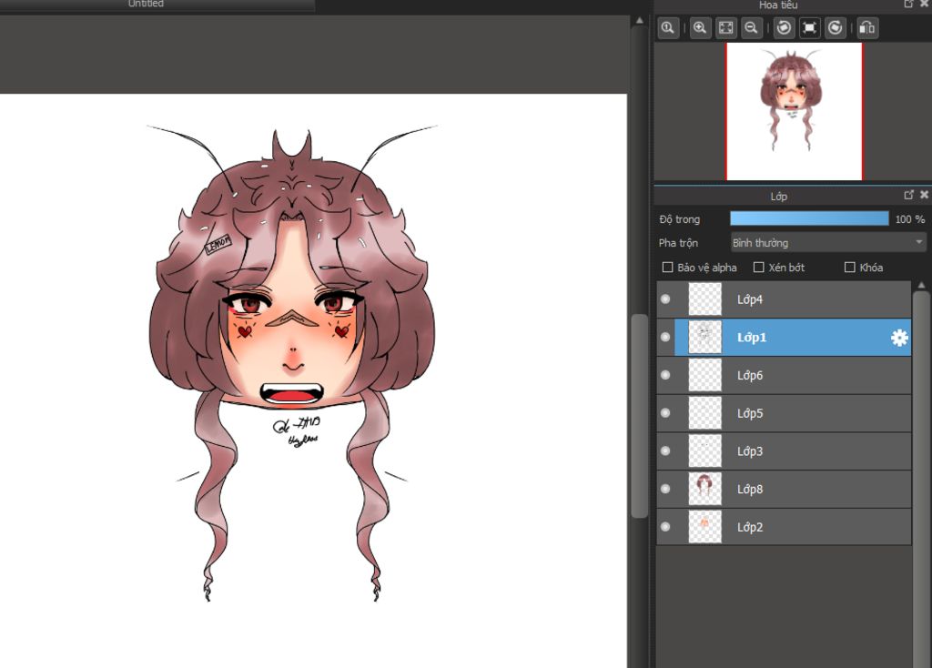The image size is (932, 668).
Task: Undock the Hoa tiêu navigator panel
Action: click(909, 5)
